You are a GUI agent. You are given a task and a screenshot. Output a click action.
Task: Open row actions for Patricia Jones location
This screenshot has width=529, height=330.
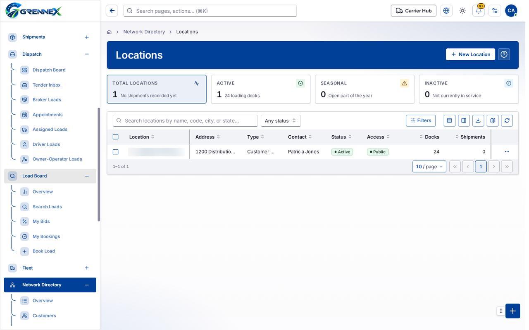tap(507, 152)
